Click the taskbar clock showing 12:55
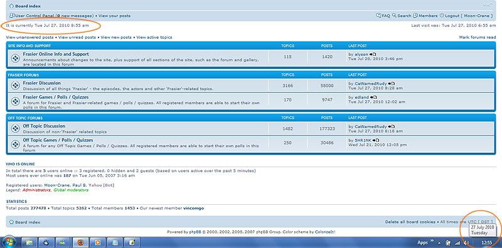The width and height of the screenshot is (502, 248). click(487, 243)
